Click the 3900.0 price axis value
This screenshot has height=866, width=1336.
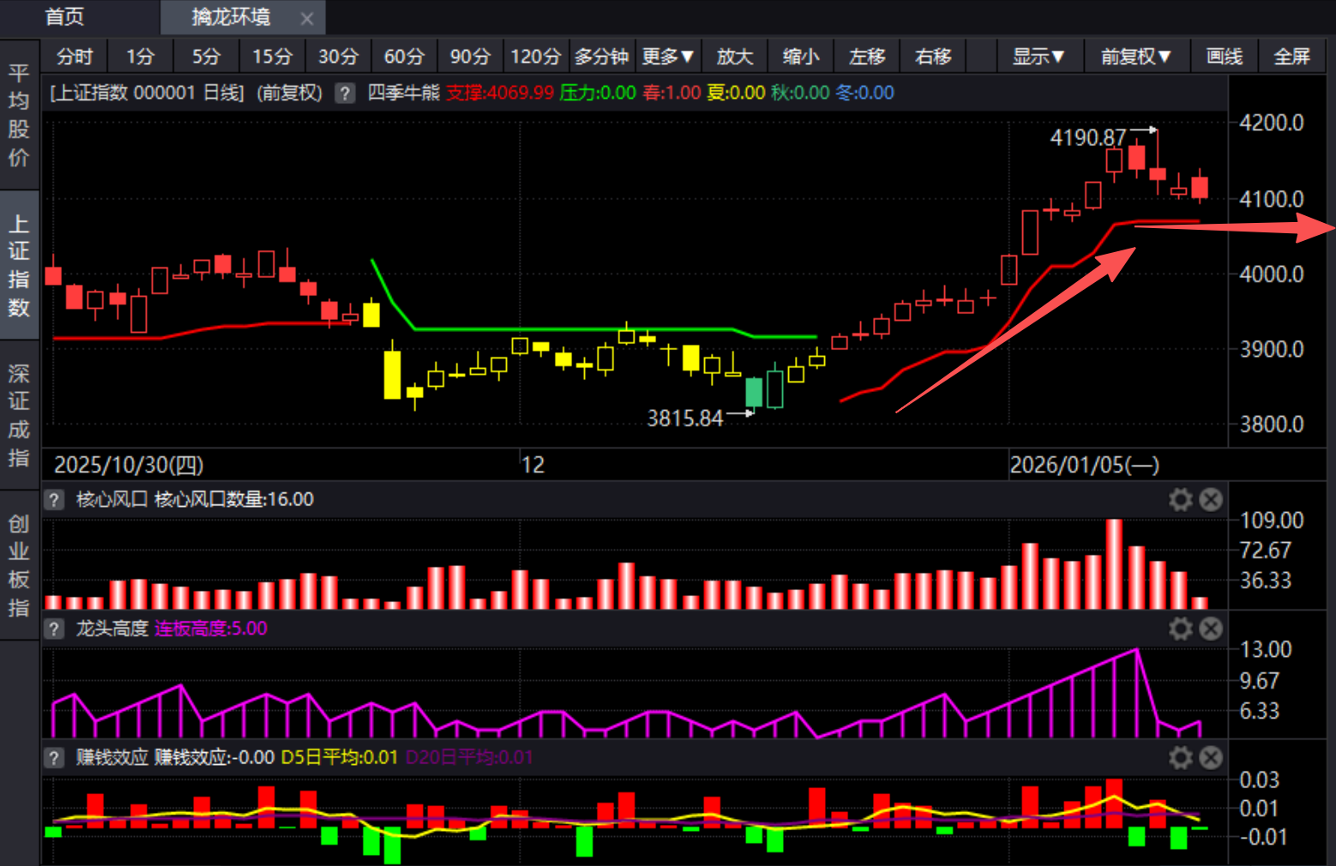click(1272, 349)
